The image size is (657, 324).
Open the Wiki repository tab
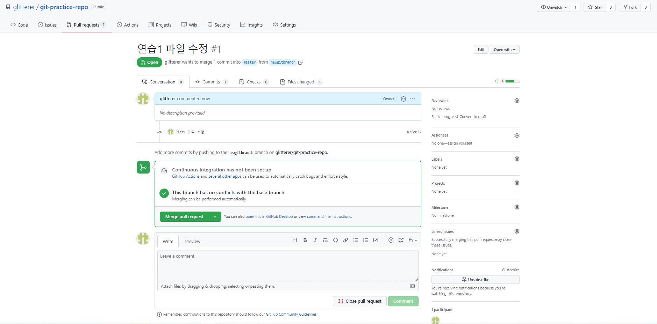pyautogui.click(x=189, y=25)
